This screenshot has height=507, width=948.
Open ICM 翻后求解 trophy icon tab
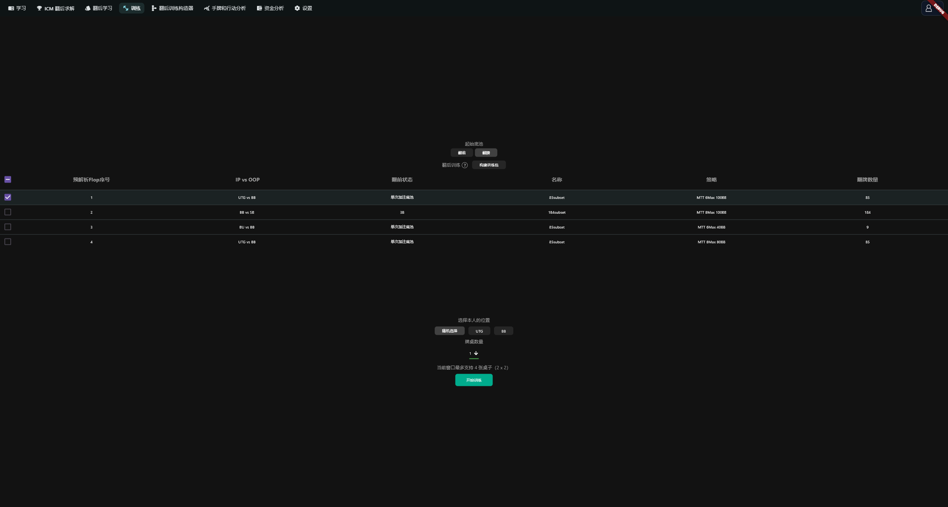click(56, 8)
